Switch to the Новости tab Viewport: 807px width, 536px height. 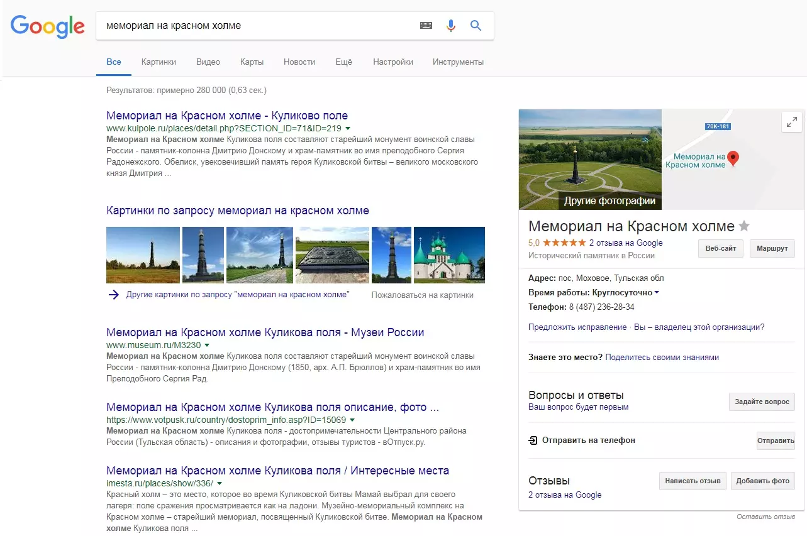point(299,62)
